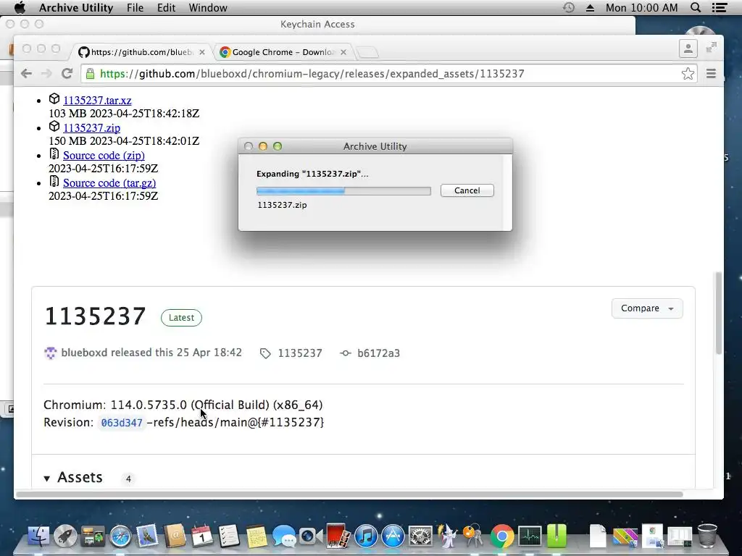Click the 1135237.zip download link
The height and width of the screenshot is (556, 742).
click(91, 127)
